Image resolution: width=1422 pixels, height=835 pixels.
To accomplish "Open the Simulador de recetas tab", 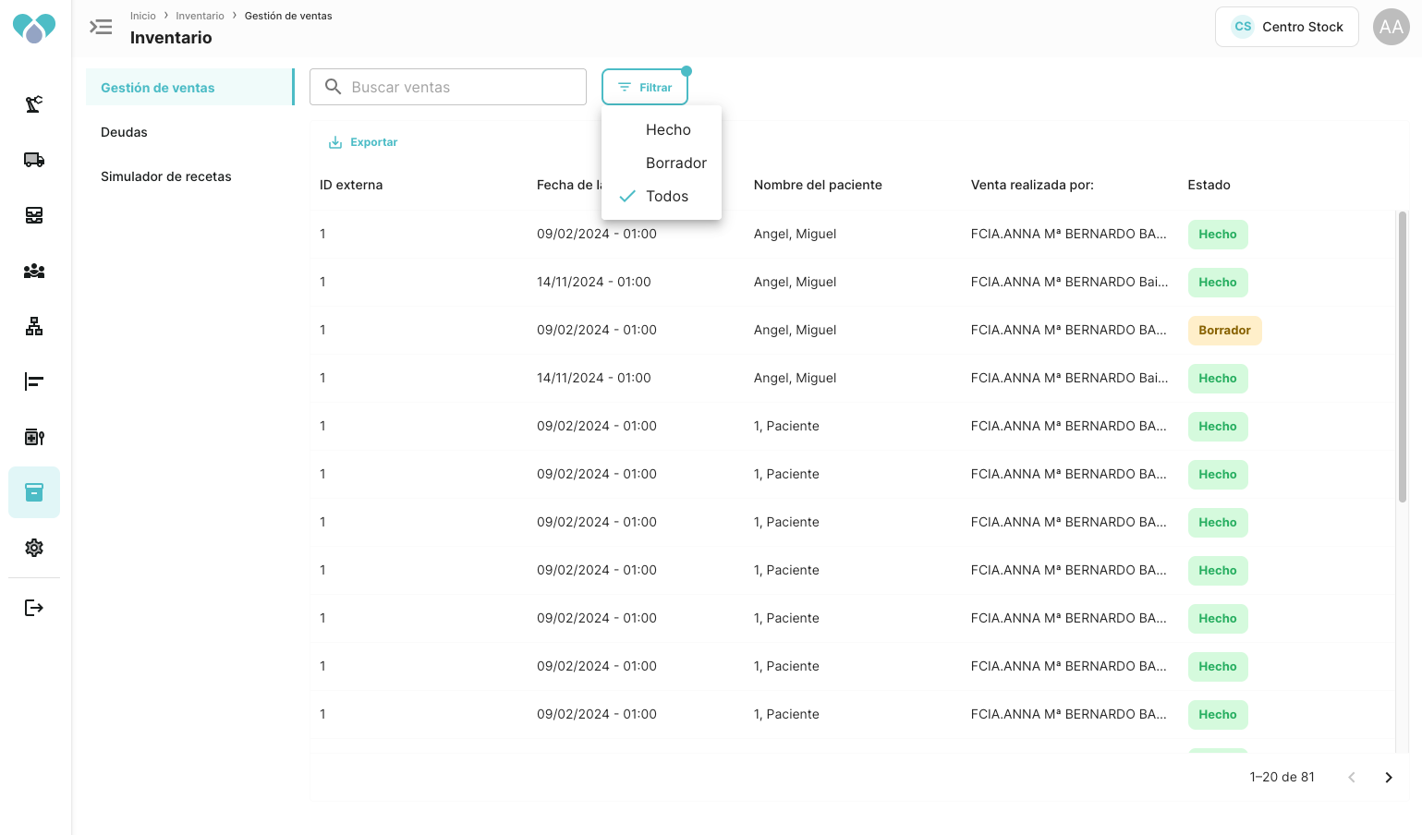I will (166, 176).
